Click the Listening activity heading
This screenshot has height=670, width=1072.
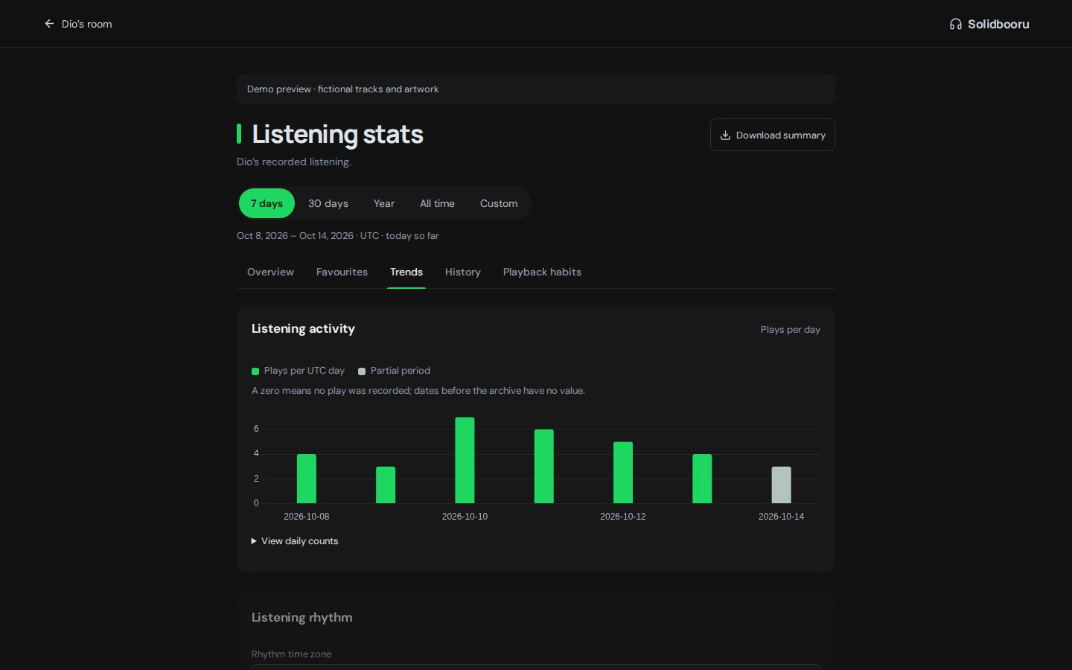pos(303,329)
